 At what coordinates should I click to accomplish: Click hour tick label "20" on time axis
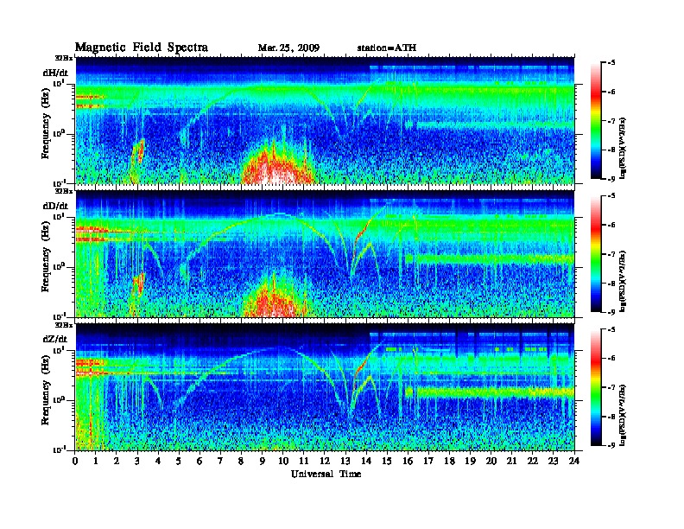tap(491, 462)
